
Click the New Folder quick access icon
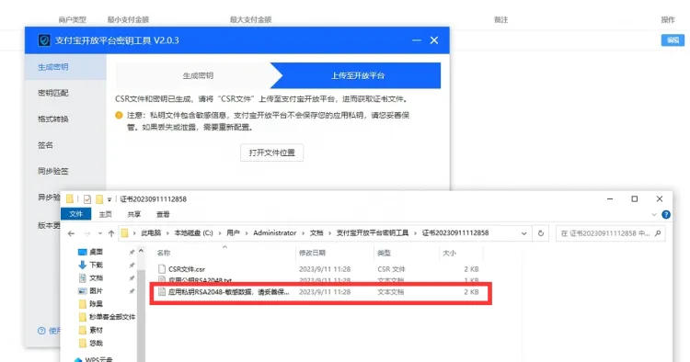pos(99,199)
